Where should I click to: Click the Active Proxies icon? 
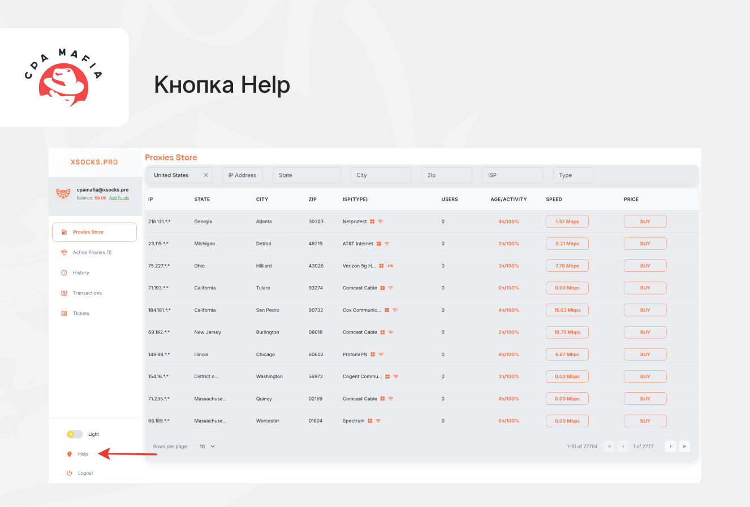(x=64, y=253)
